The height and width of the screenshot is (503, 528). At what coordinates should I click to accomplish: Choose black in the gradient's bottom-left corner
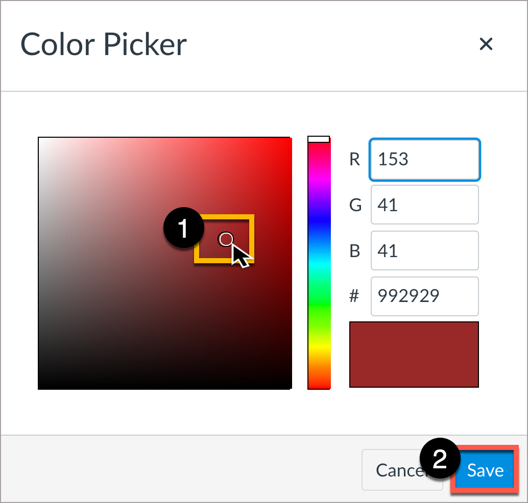(40, 387)
